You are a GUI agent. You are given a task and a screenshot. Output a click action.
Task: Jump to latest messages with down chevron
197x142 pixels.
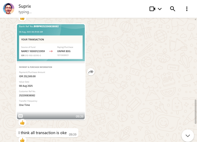[188, 135]
